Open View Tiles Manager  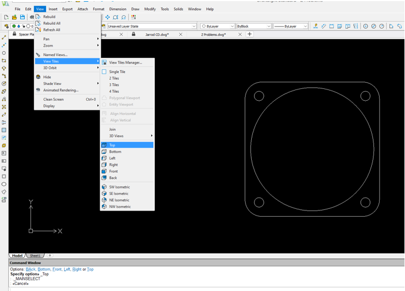click(x=125, y=62)
